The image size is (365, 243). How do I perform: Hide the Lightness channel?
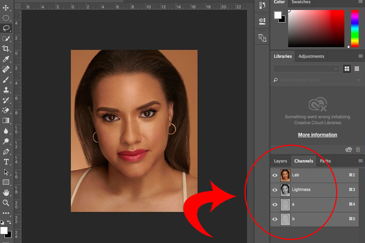tap(275, 190)
